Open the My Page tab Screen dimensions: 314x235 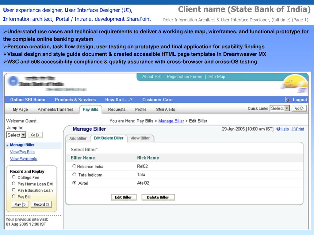pos(21,110)
